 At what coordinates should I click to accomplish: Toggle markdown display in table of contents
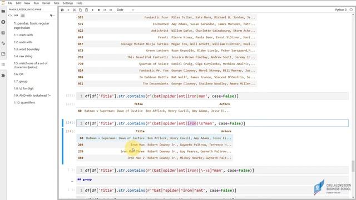(16, 16)
